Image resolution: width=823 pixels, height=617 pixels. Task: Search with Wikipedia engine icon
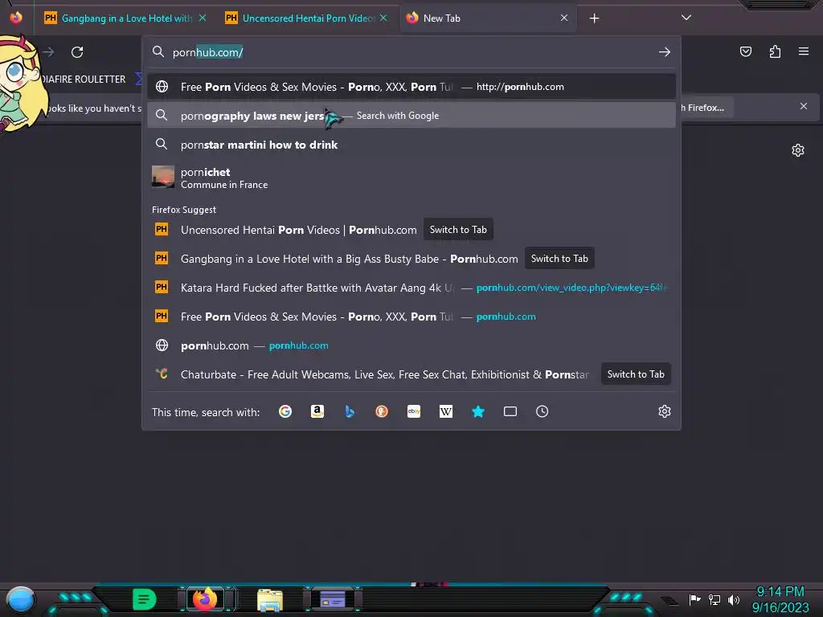445,411
